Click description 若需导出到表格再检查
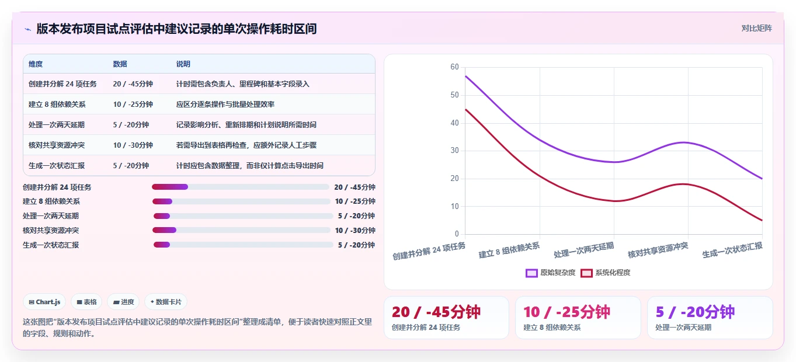 (x=211, y=145)
